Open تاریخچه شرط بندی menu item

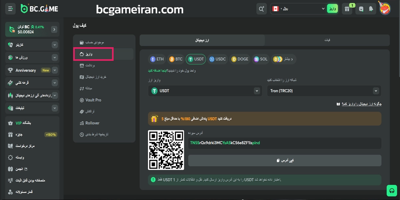103,134
